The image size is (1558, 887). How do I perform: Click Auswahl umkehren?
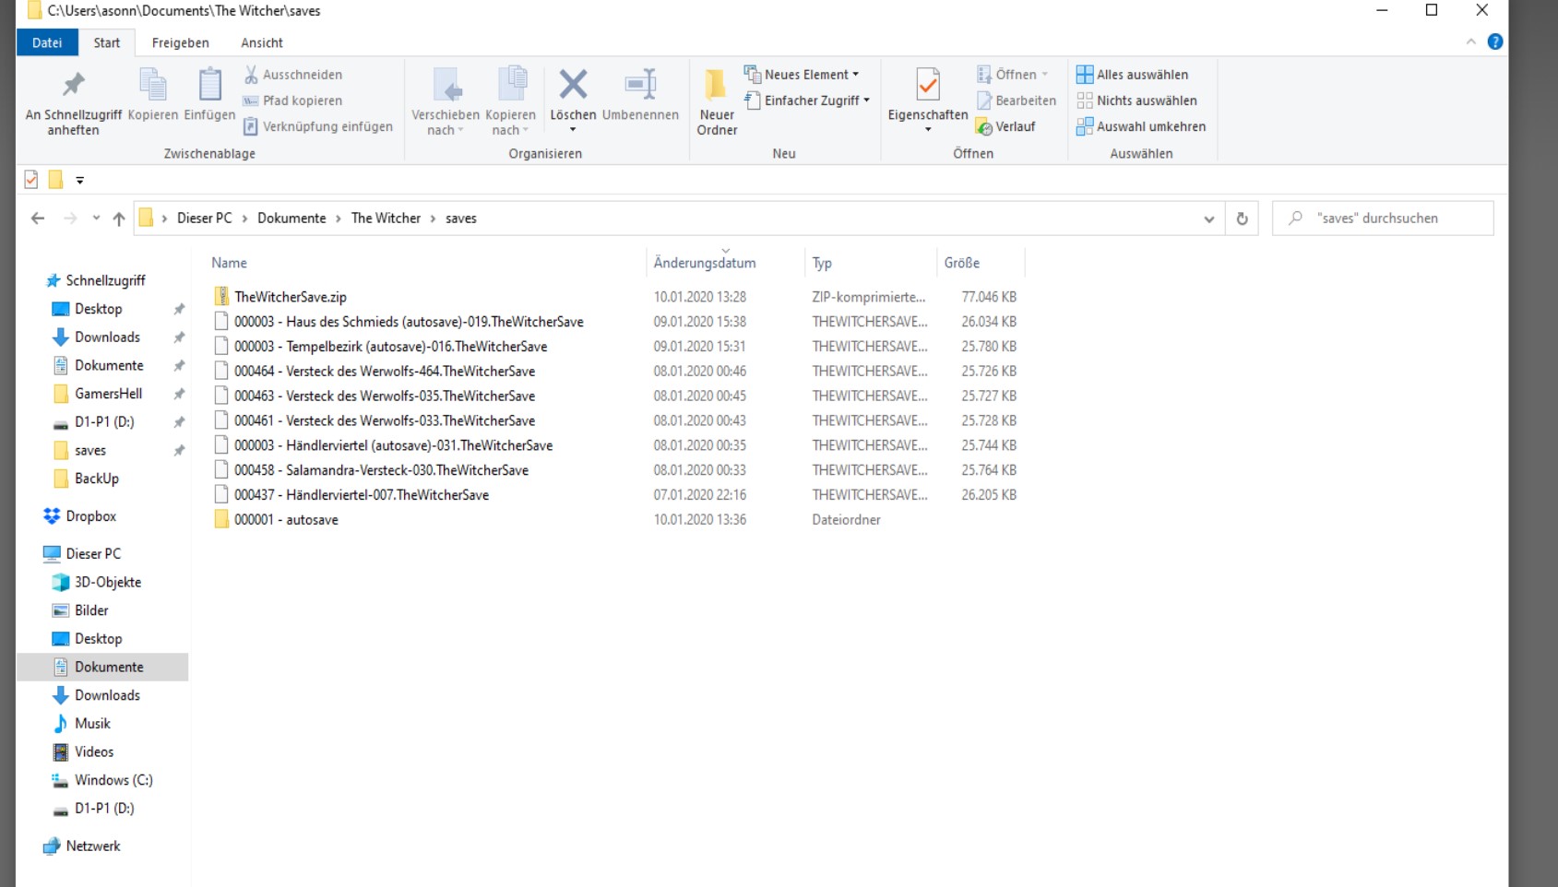[1141, 126]
